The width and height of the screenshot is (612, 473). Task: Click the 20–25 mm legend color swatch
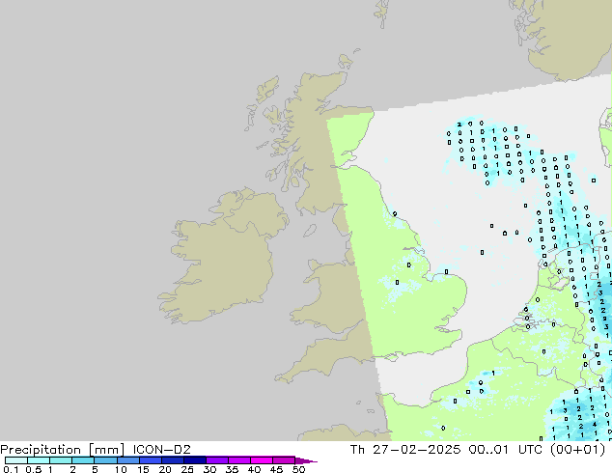click(172, 460)
